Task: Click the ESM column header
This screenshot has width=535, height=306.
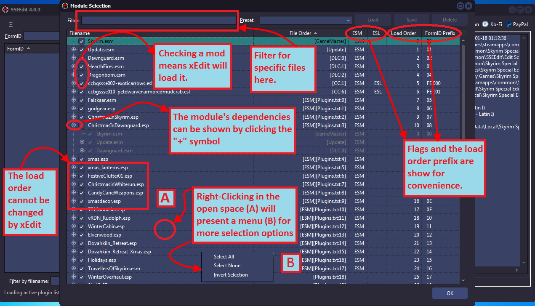Action: (357, 33)
